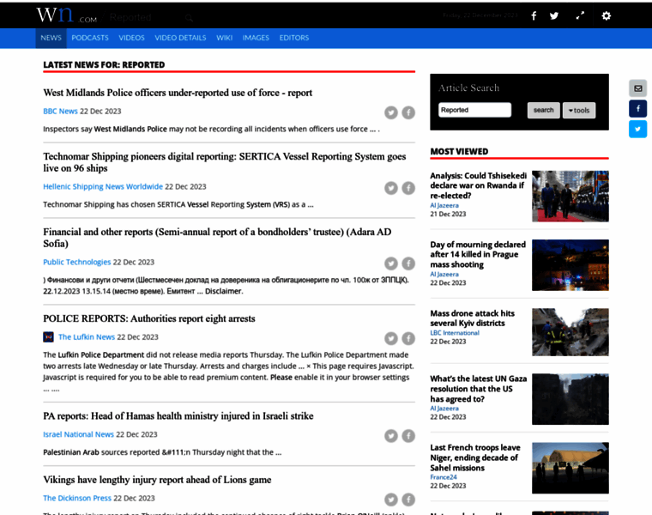This screenshot has height=515, width=652.
Task: Share page on Facebook from side panel
Action: point(638,108)
